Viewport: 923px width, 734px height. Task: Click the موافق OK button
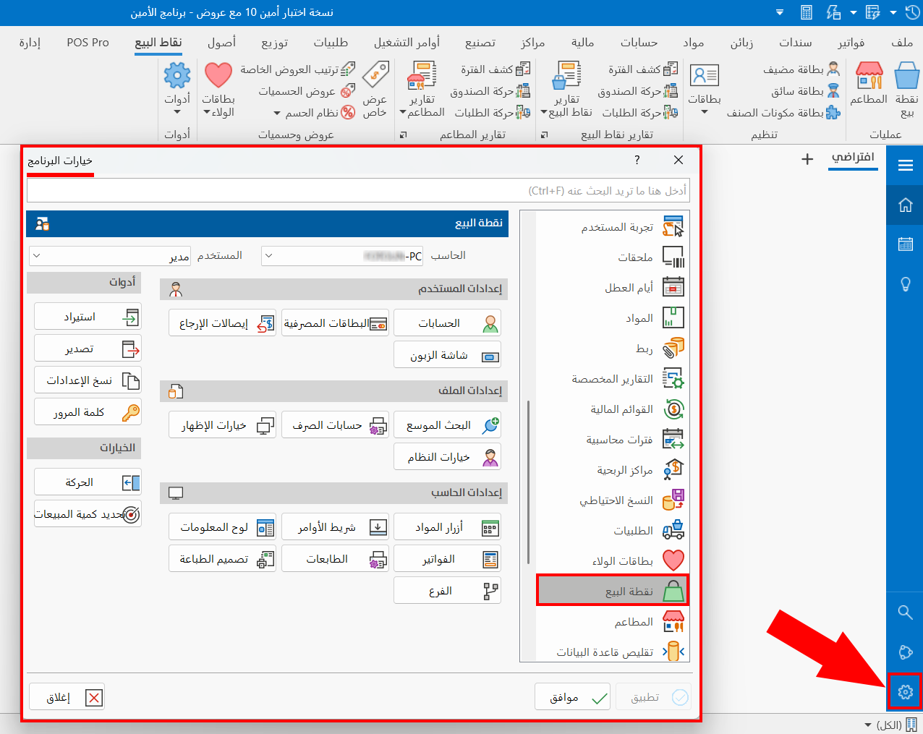tap(572, 697)
